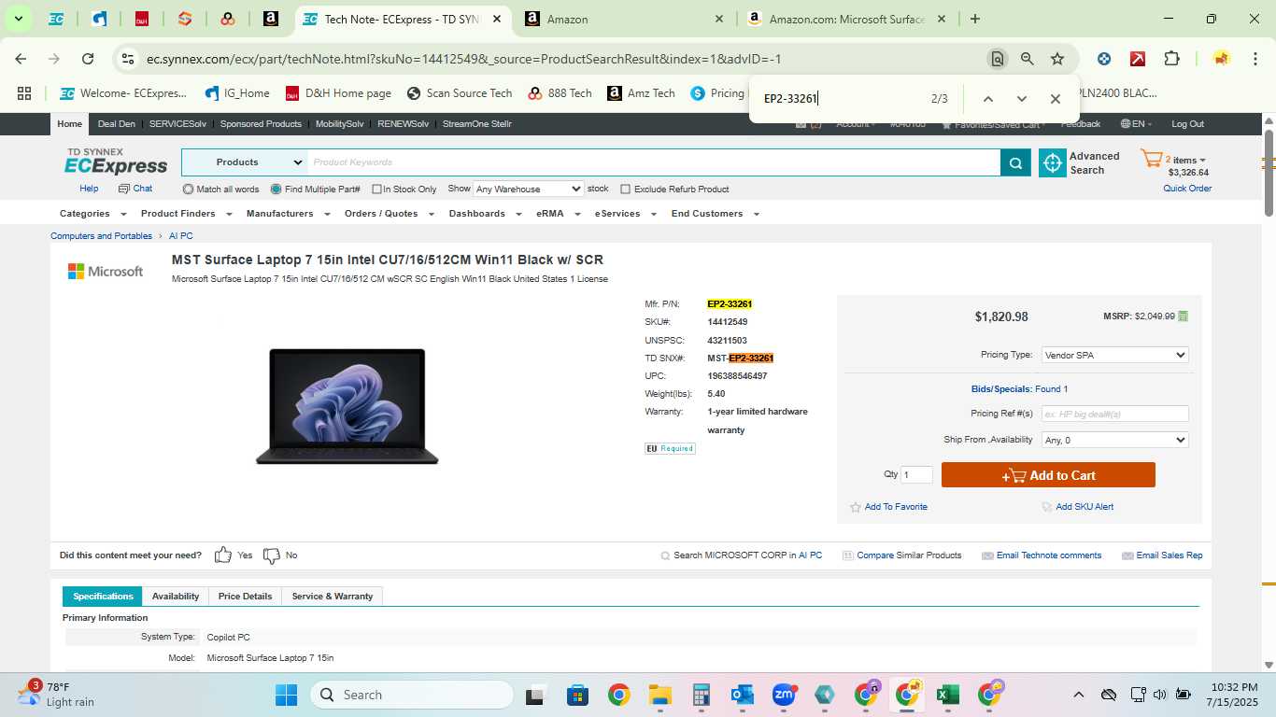Open tab search dropdown arrow
1276x717 pixels.
tap(18, 19)
